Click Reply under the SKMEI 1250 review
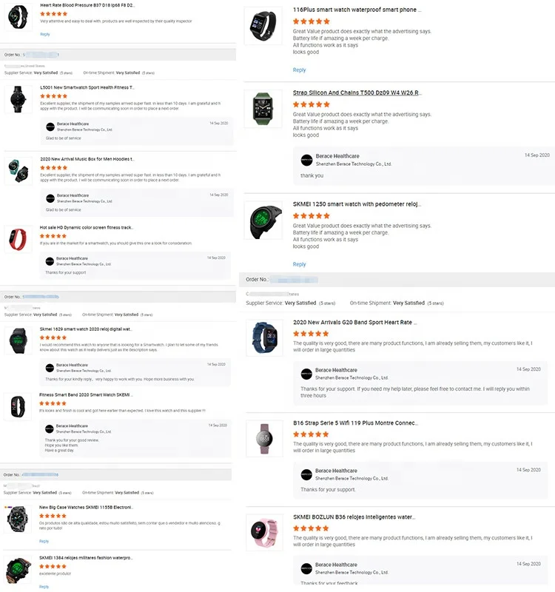 [299, 264]
